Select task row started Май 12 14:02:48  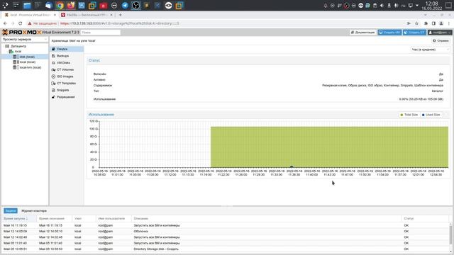226,237
